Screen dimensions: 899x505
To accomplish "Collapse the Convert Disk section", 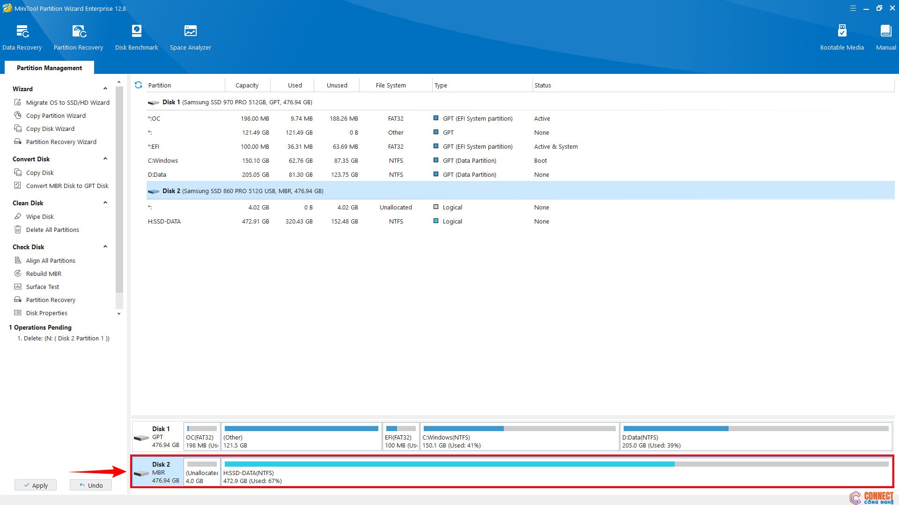I will pyautogui.click(x=105, y=159).
